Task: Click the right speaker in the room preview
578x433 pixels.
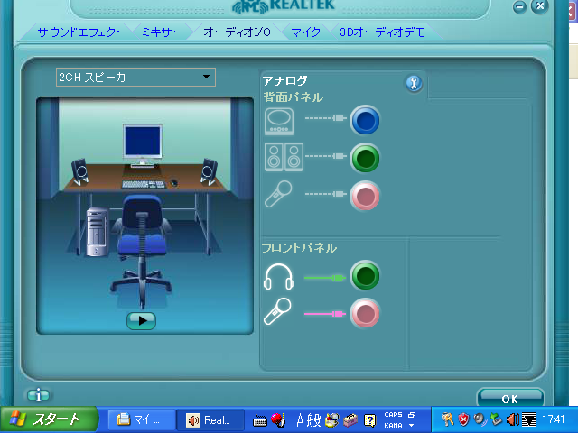Action: click(x=209, y=172)
